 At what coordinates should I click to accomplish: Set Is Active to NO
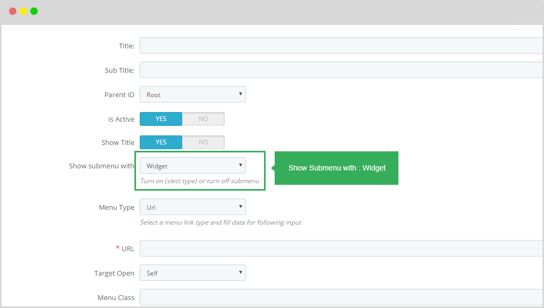(203, 119)
